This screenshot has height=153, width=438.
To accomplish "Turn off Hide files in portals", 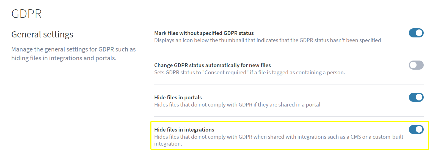I will 416,97.
